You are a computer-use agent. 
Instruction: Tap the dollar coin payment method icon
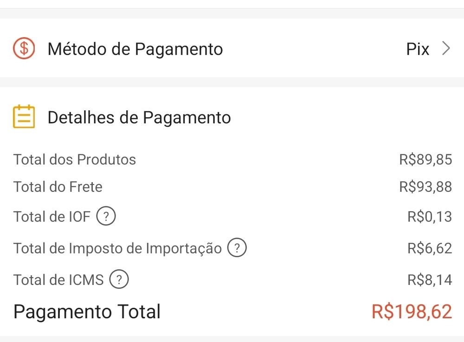[x=24, y=48]
